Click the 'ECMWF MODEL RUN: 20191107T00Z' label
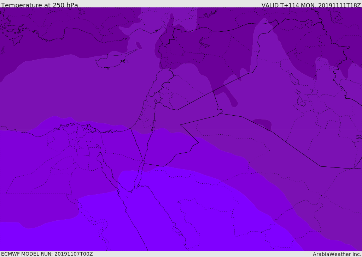The width and height of the screenshot is (362, 257). point(47,254)
